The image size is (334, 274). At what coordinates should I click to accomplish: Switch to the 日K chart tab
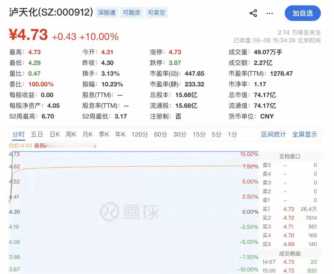tap(55, 134)
